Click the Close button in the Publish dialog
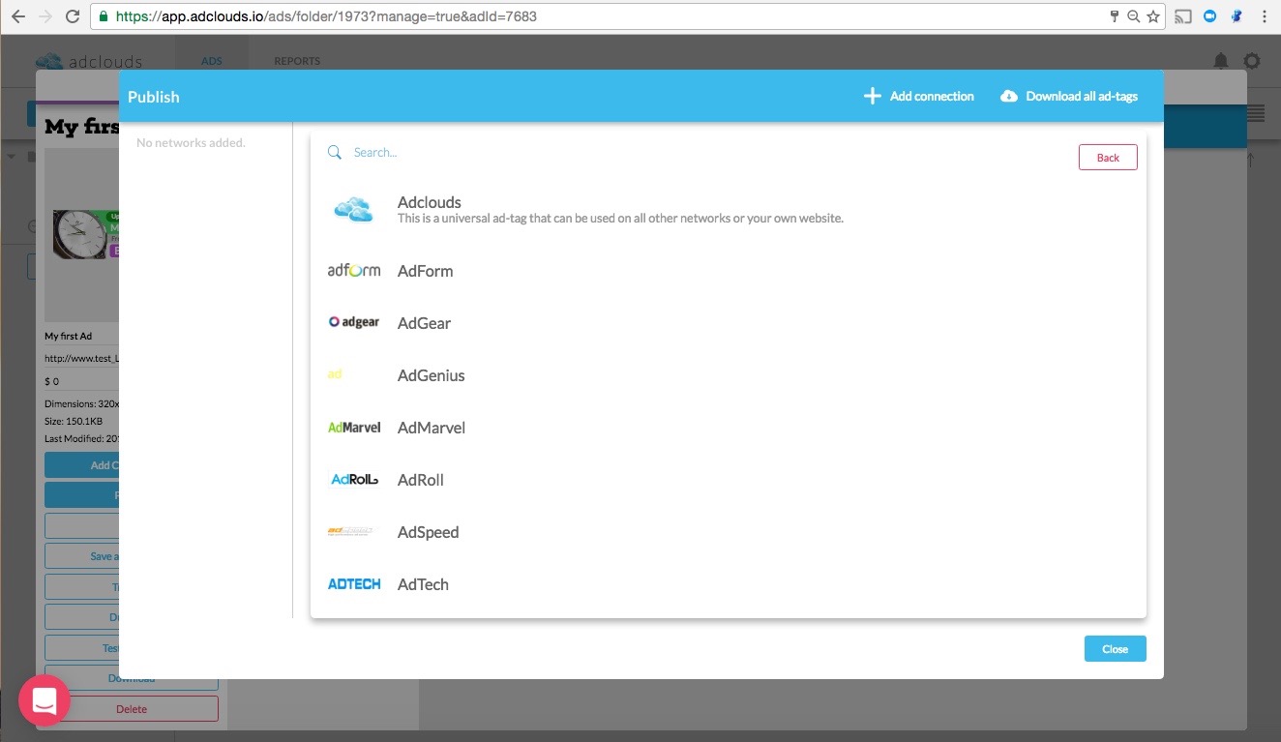Image resolution: width=1281 pixels, height=742 pixels. [1115, 649]
